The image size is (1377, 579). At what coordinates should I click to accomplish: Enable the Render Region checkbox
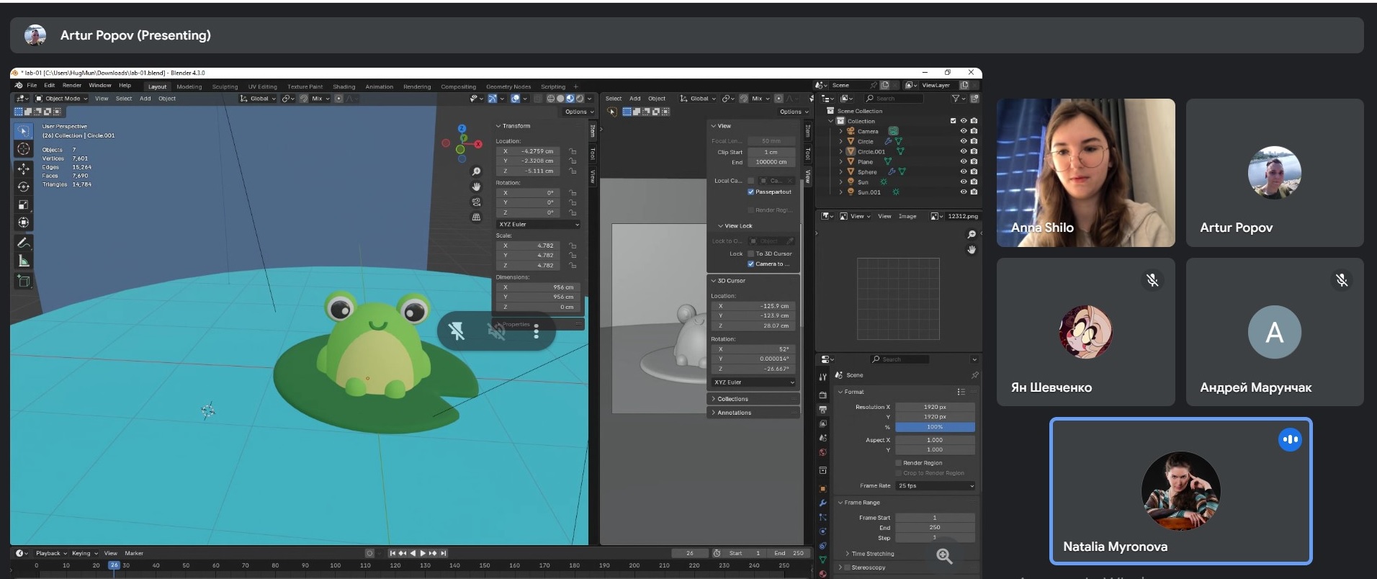point(898,463)
